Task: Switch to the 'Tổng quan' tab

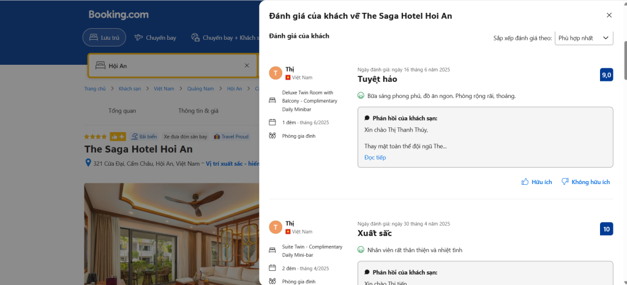Action: tap(122, 111)
